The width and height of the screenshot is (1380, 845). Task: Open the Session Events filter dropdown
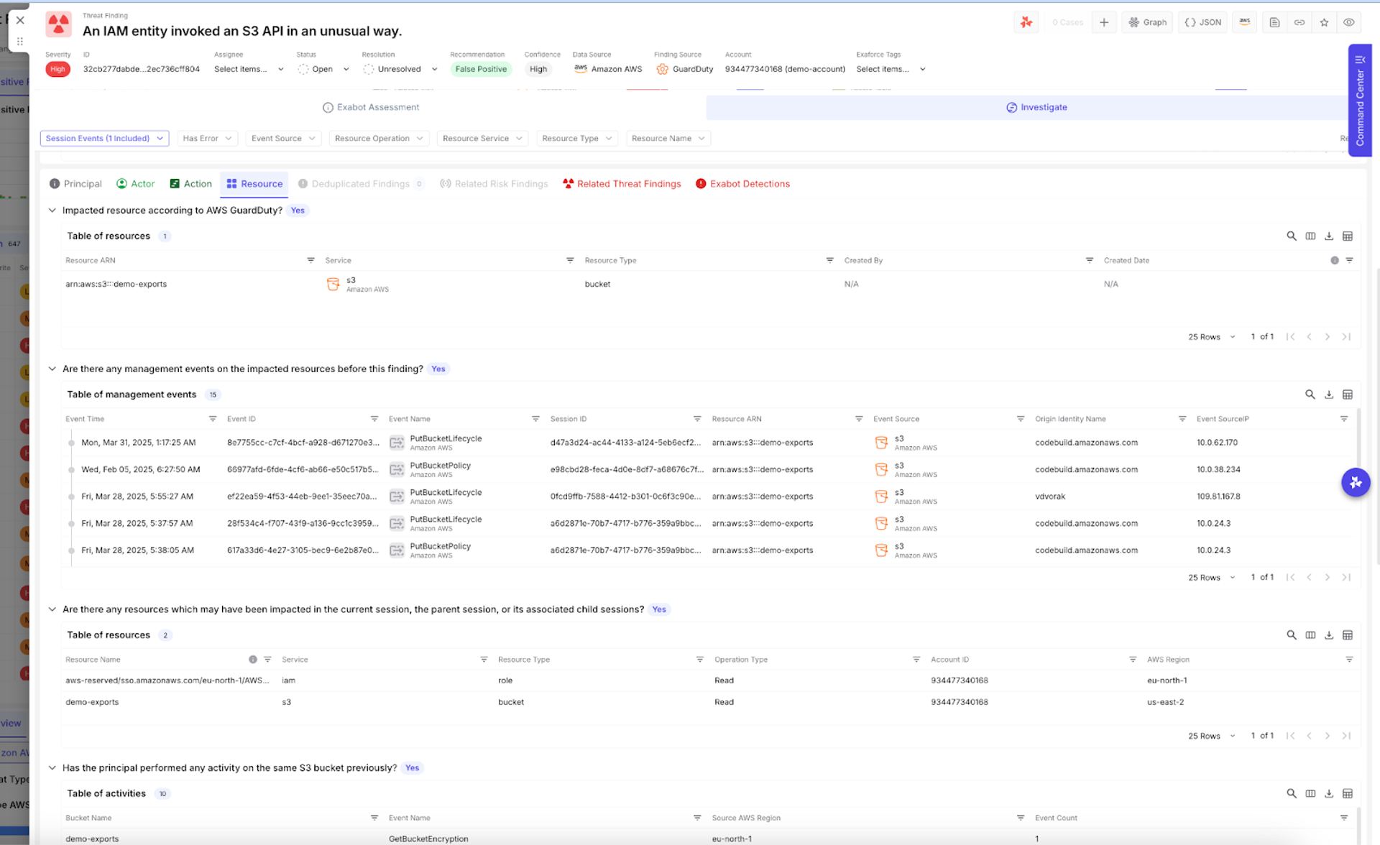pos(104,138)
